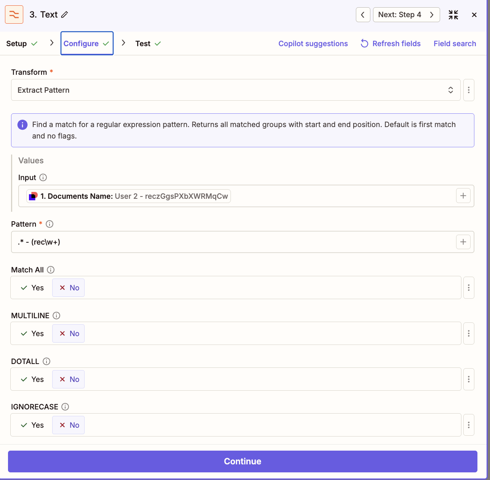Open three-dot menu beside Transform dropdown
This screenshot has width=490, height=480.
pyautogui.click(x=468, y=90)
